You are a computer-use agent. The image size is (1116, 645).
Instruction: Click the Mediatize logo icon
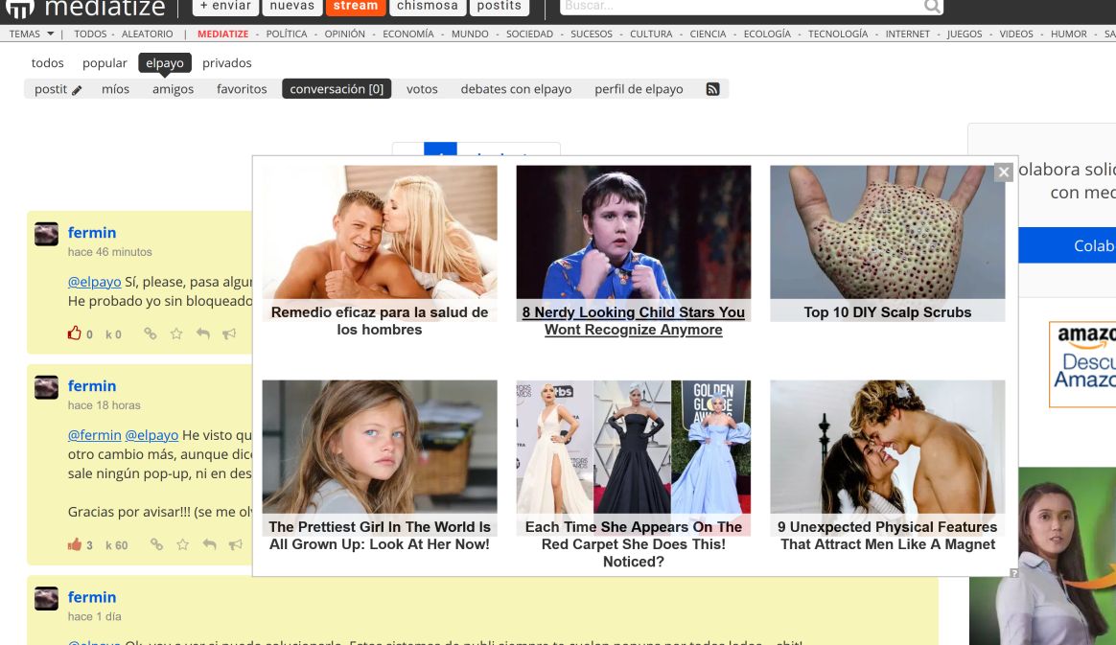(x=20, y=9)
